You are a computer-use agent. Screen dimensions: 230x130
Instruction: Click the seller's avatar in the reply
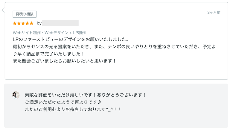click(16, 95)
